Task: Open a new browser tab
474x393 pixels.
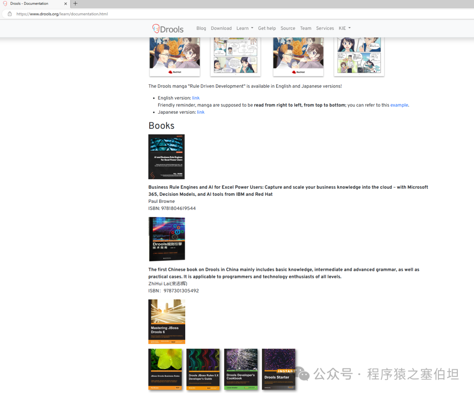Action: coord(75,4)
